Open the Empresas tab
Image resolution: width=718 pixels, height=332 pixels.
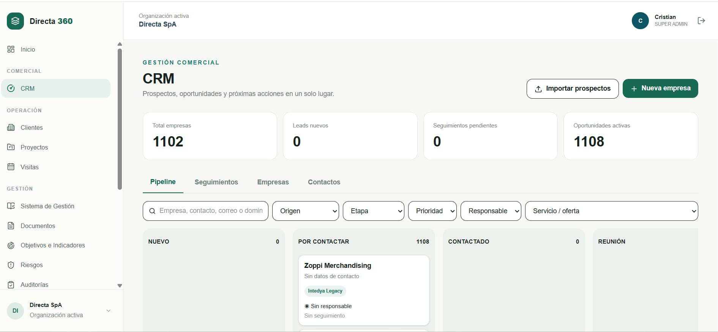coord(273,182)
